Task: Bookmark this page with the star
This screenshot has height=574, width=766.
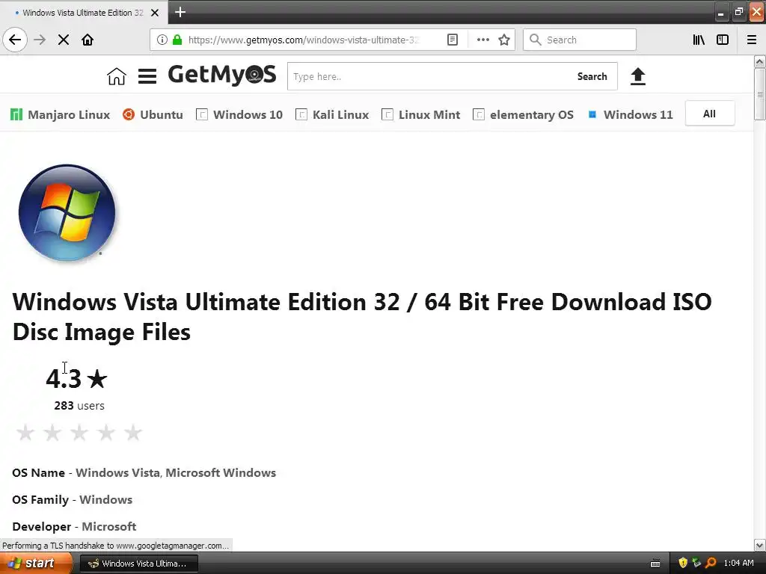Action: click(x=504, y=40)
